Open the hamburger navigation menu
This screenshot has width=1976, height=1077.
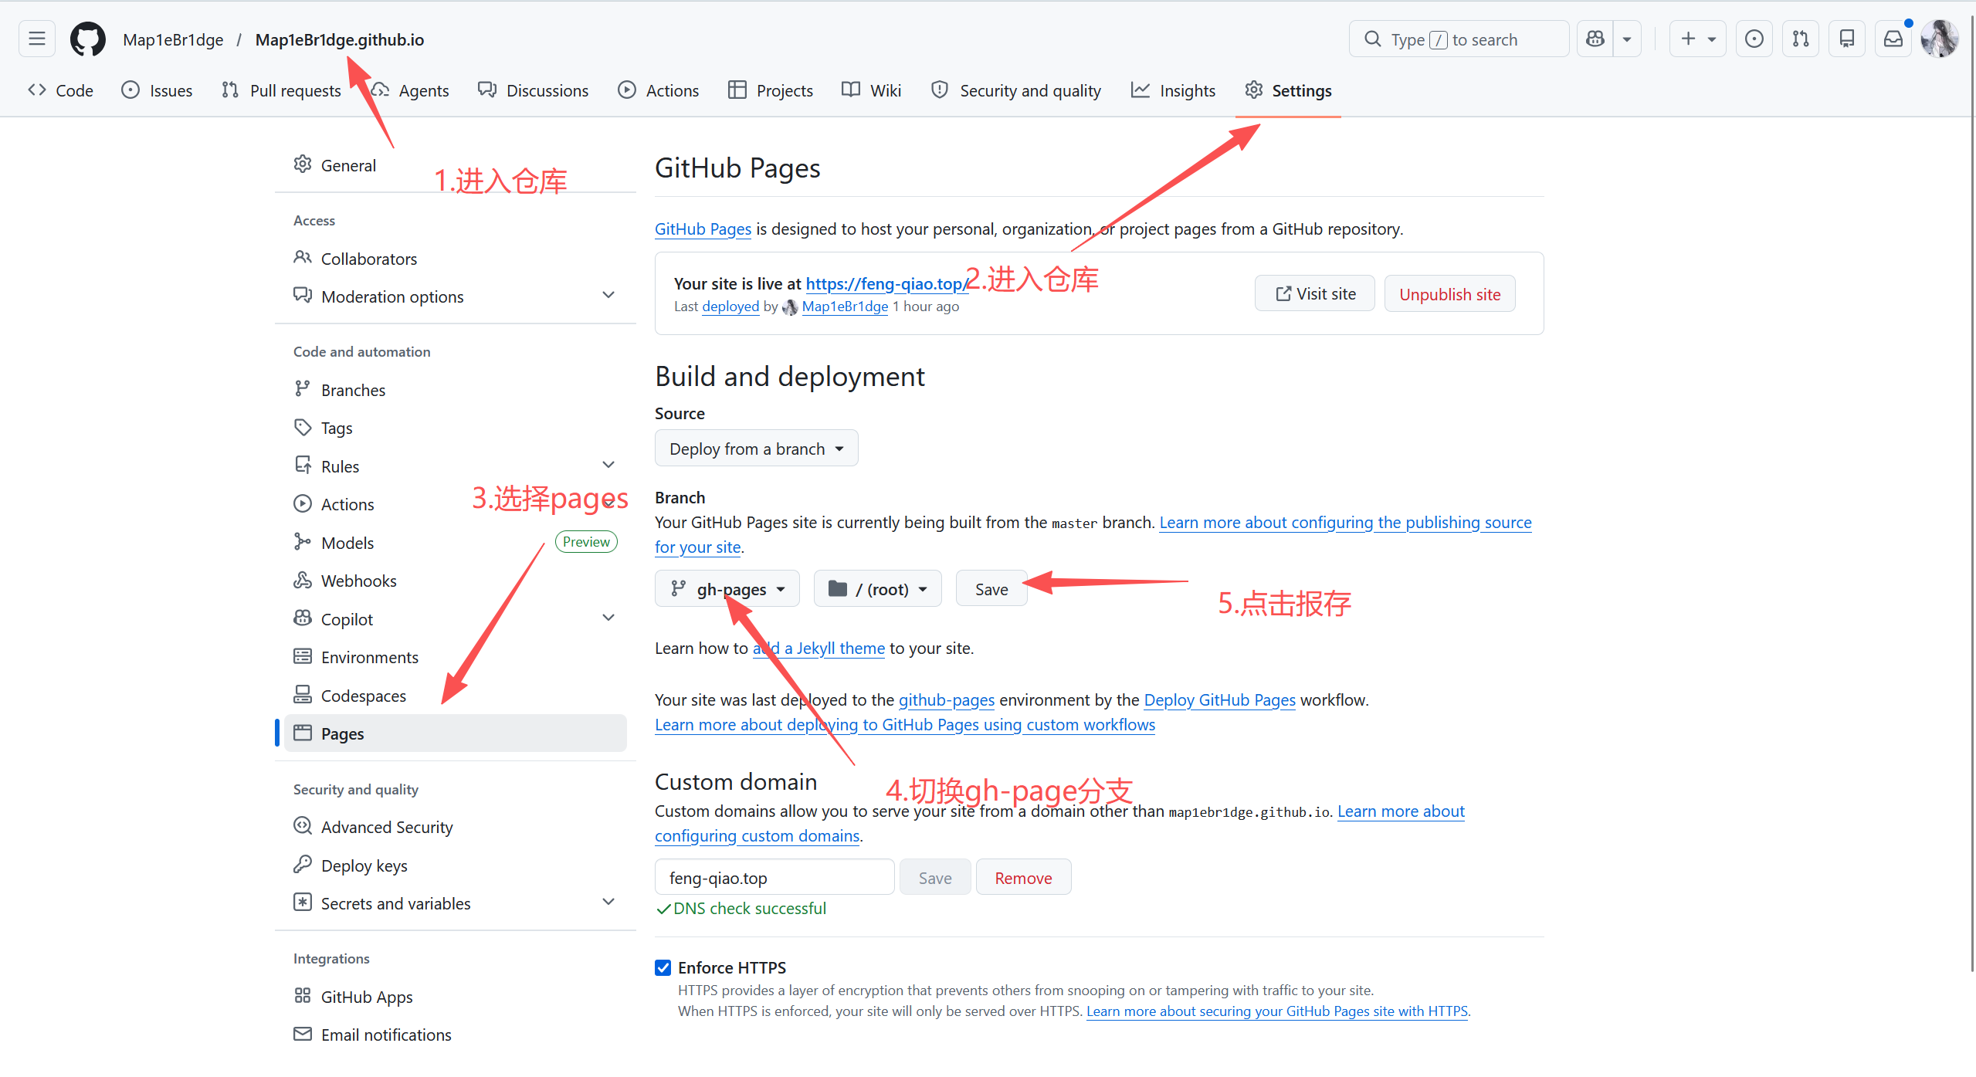pyautogui.click(x=37, y=39)
